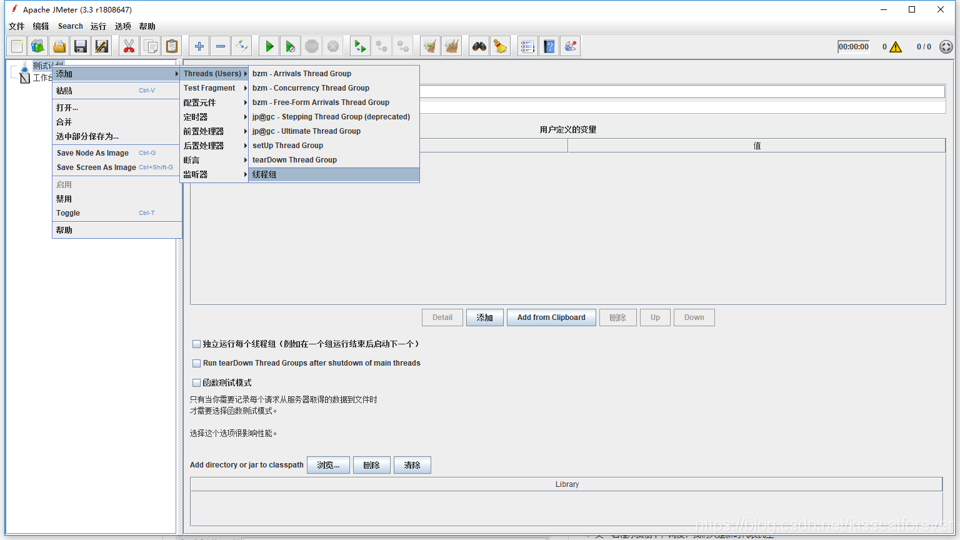Image resolution: width=960 pixels, height=540 pixels.
Task: Open the 运行 menu
Action: click(98, 26)
